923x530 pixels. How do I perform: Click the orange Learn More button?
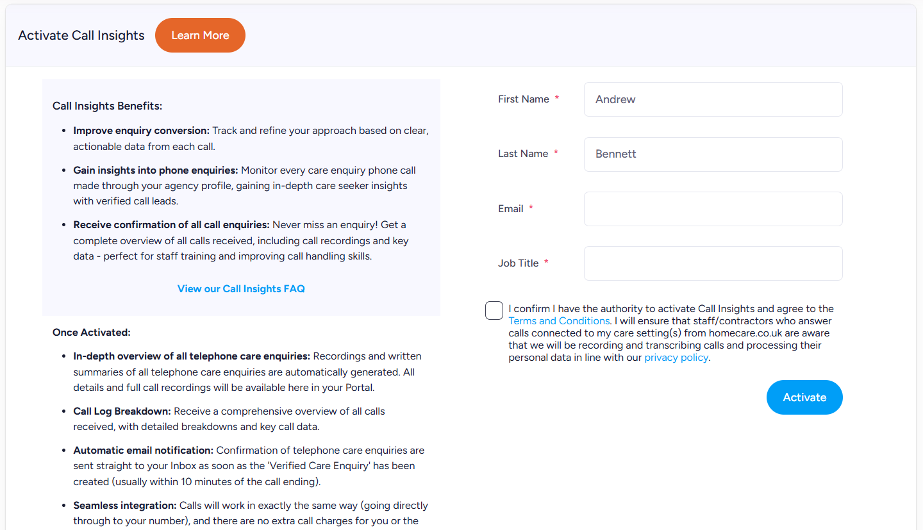point(200,35)
